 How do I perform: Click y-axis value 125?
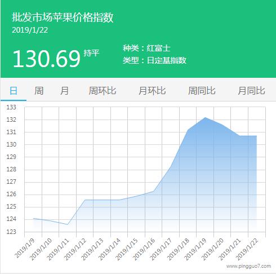point(11,207)
